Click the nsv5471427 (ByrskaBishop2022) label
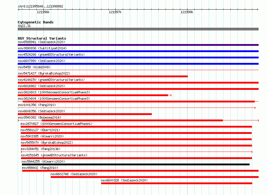 44,73
